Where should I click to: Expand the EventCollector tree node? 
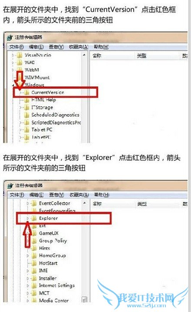[28, 204]
